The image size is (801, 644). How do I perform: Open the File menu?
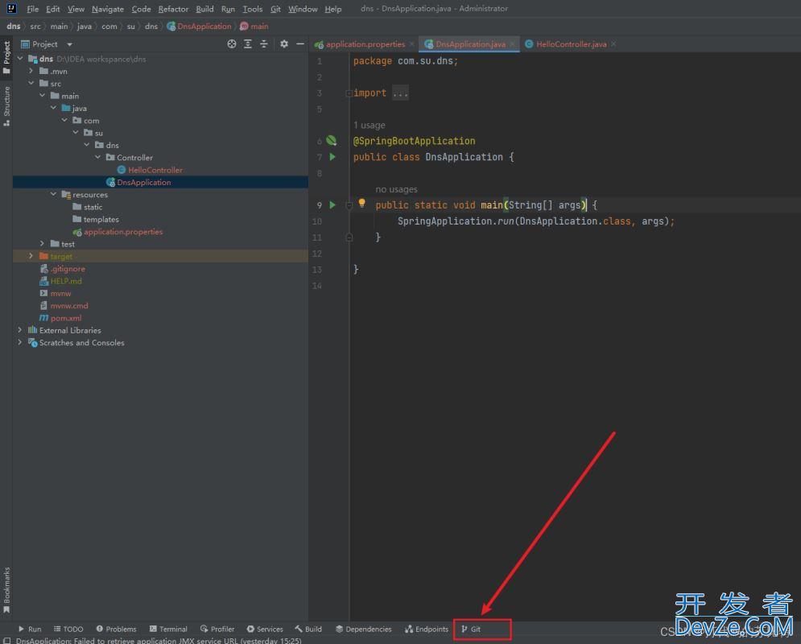click(33, 9)
